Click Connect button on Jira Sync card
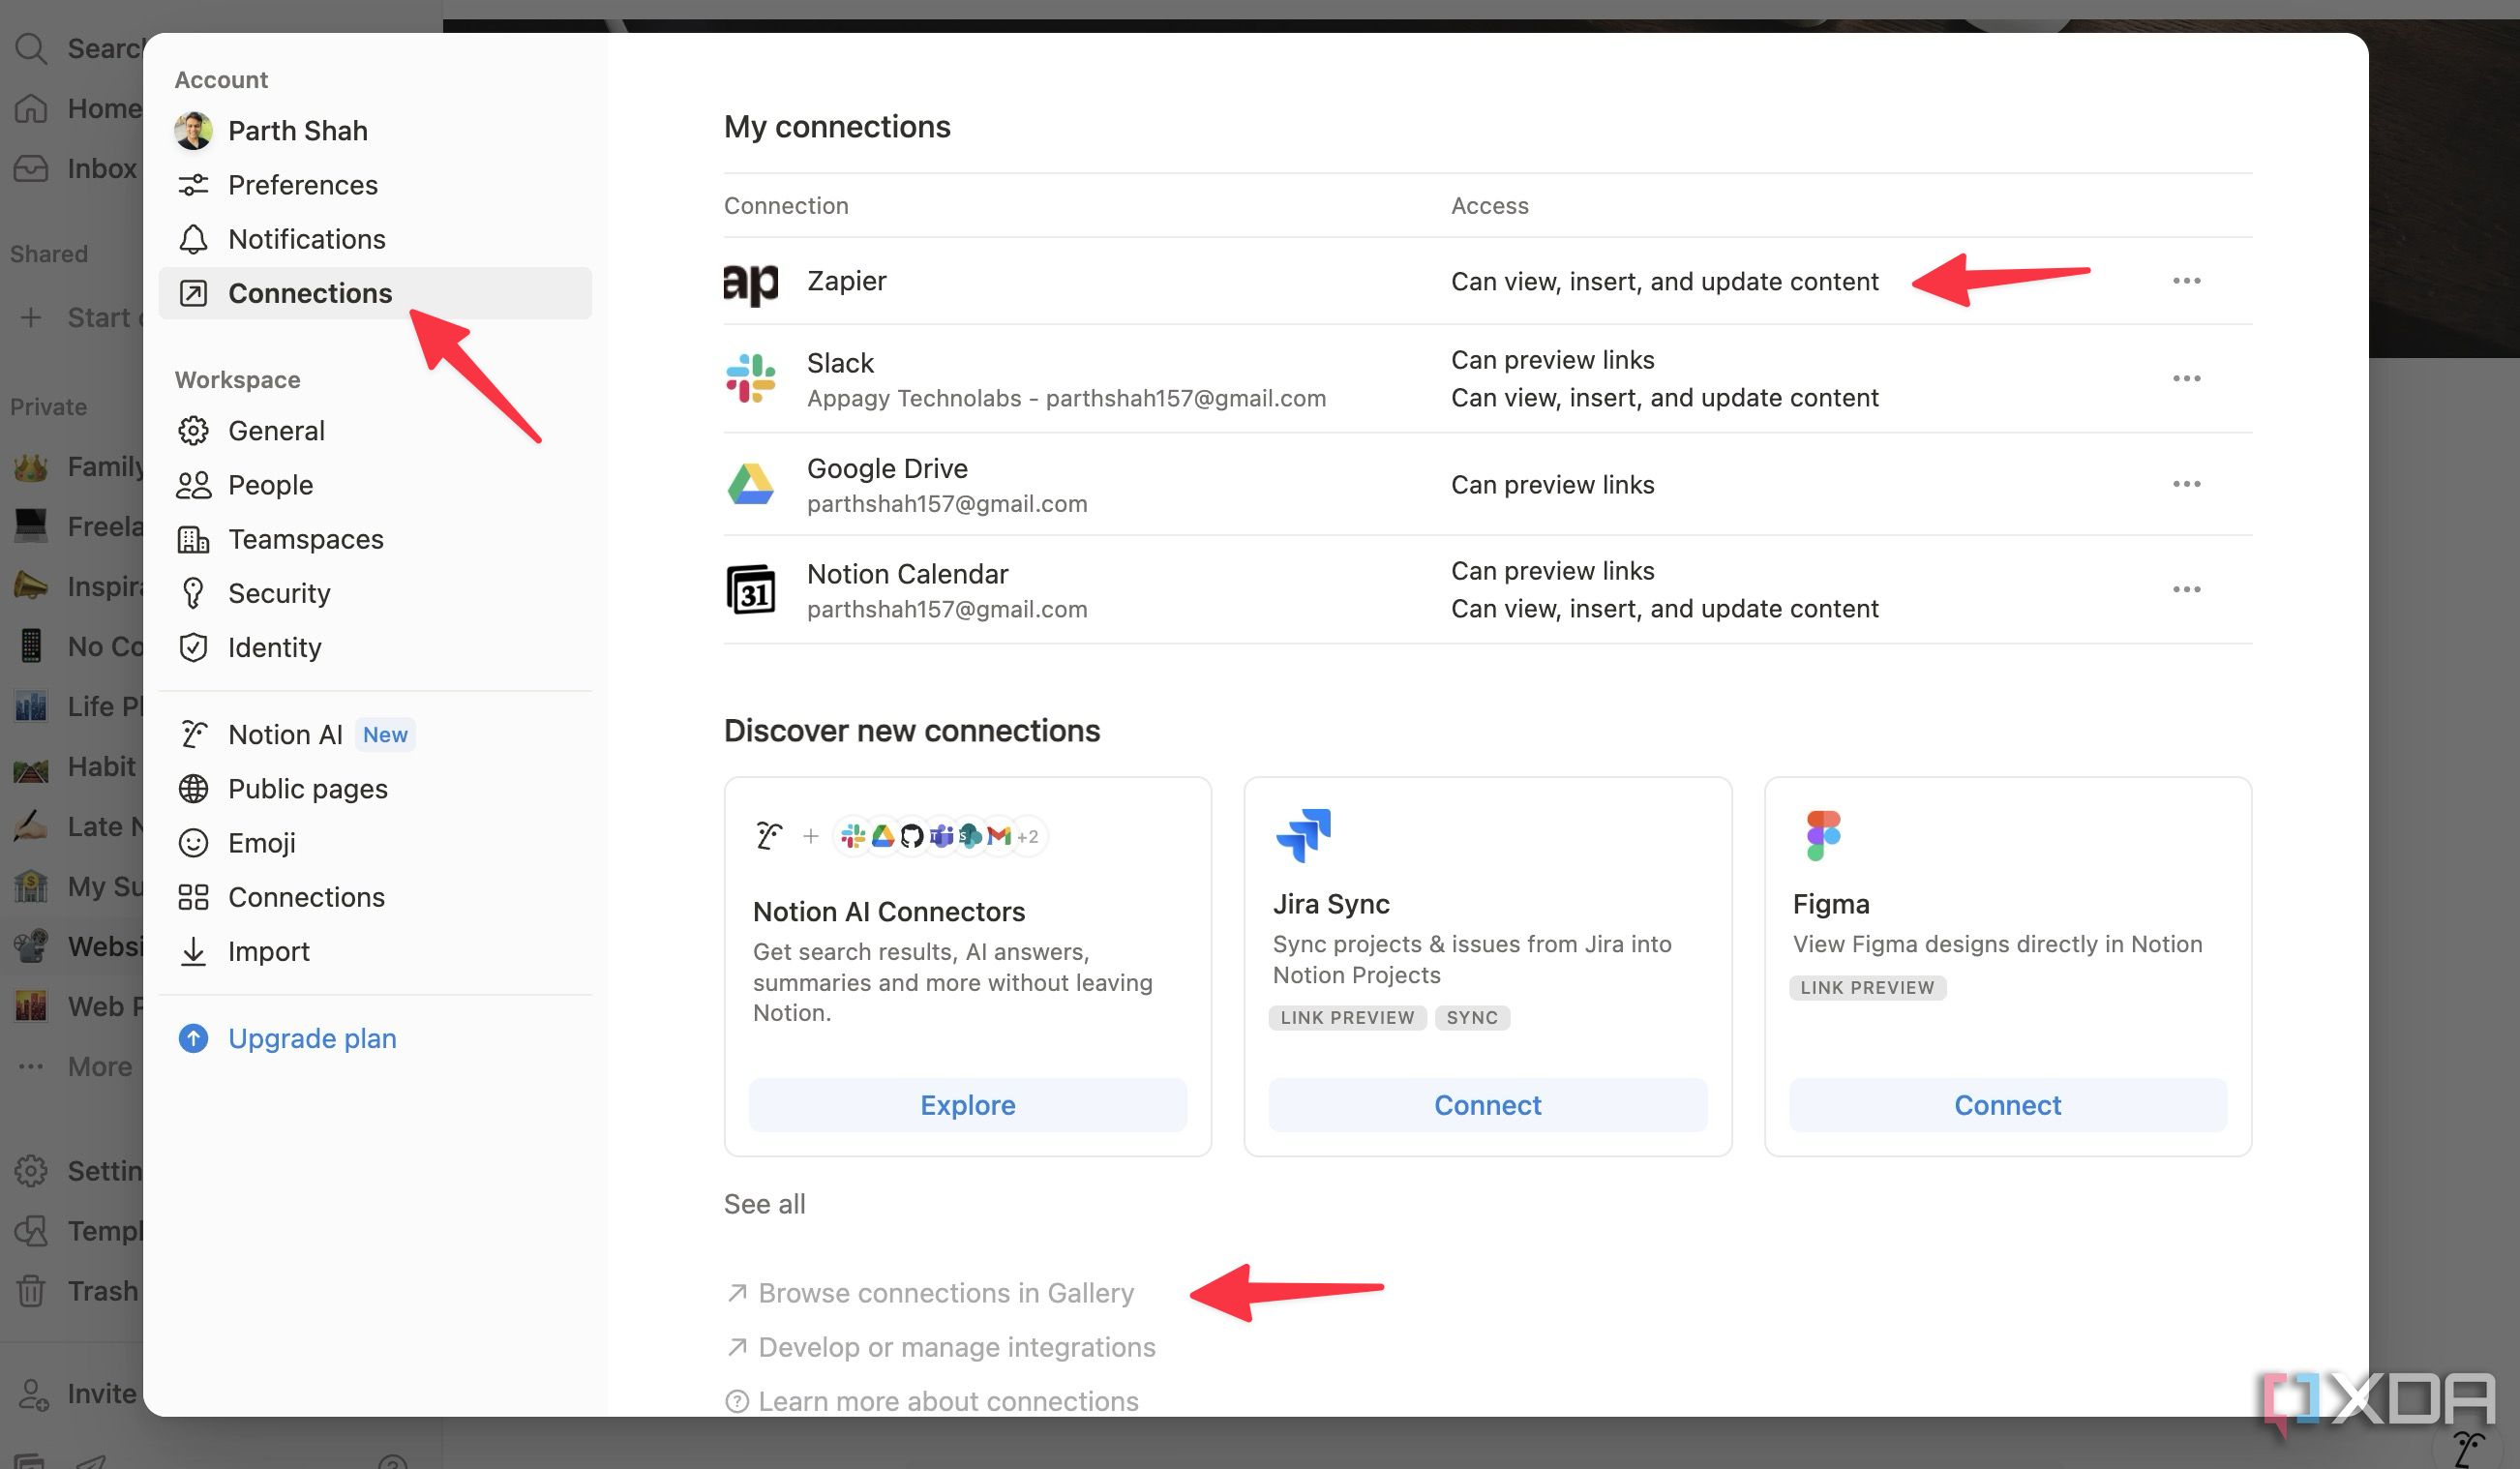Image resolution: width=2520 pixels, height=1469 pixels. point(1487,1105)
